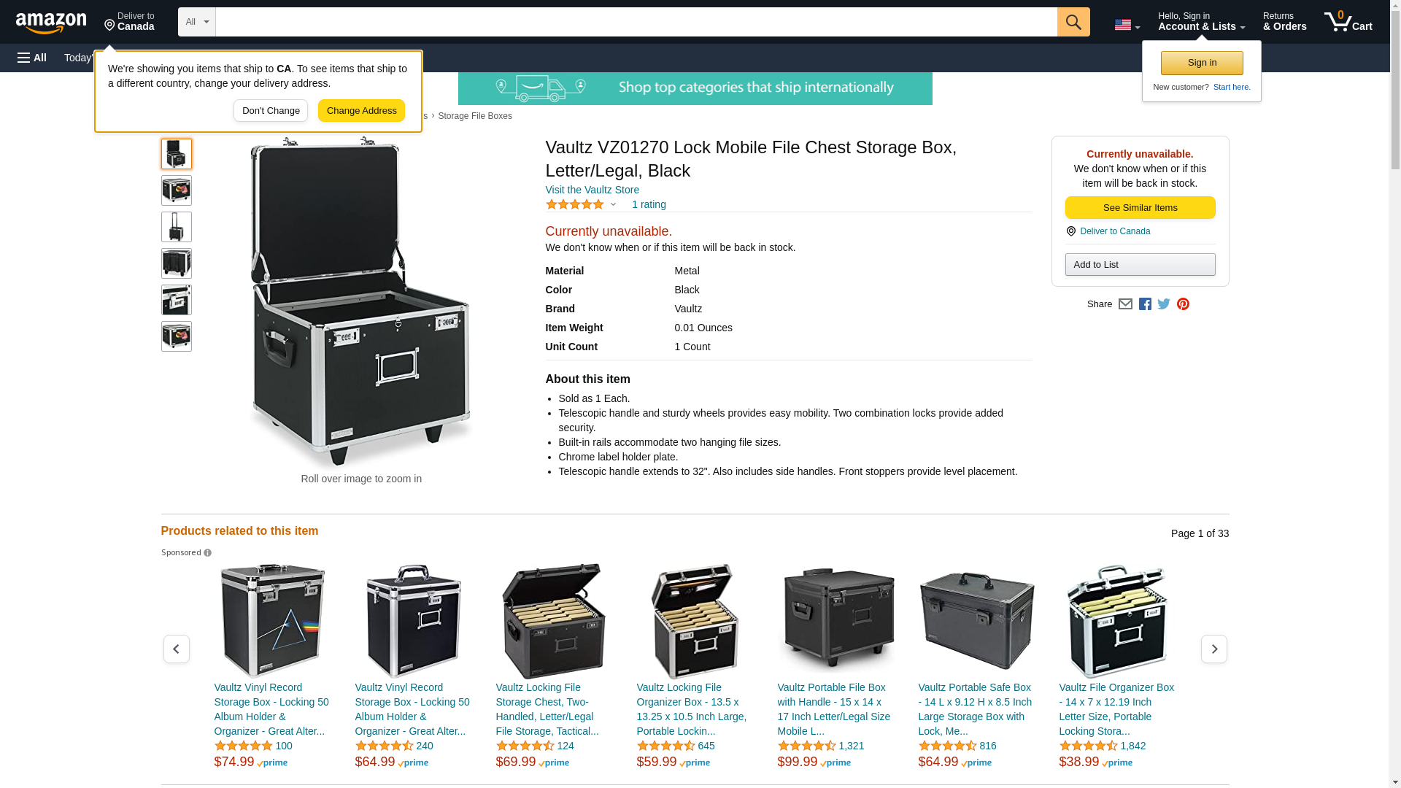Expand the star rating breakdown arrow
This screenshot has height=788, width=1401.
[613, 205]
